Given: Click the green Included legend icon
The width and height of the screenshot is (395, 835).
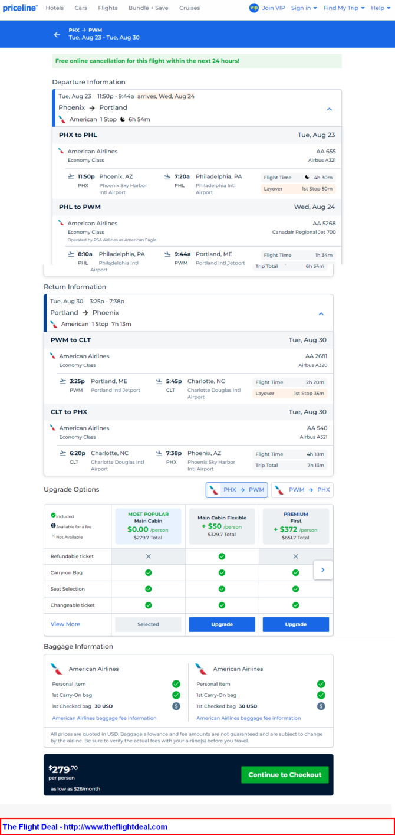Looking at the screenshot, I should 53,515.
